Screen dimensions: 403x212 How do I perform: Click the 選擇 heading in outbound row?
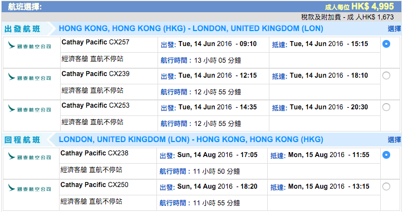[394, 29]
